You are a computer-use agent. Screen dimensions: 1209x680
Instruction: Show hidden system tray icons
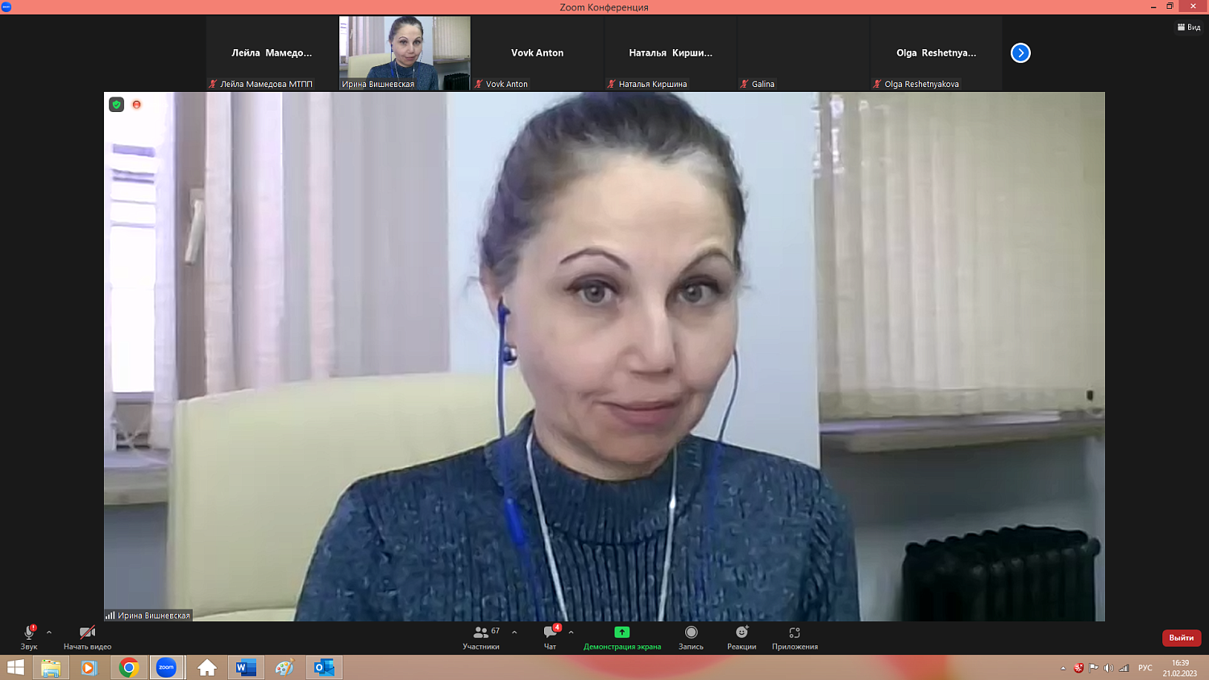pyautogui.click(x=1063, y=668)
